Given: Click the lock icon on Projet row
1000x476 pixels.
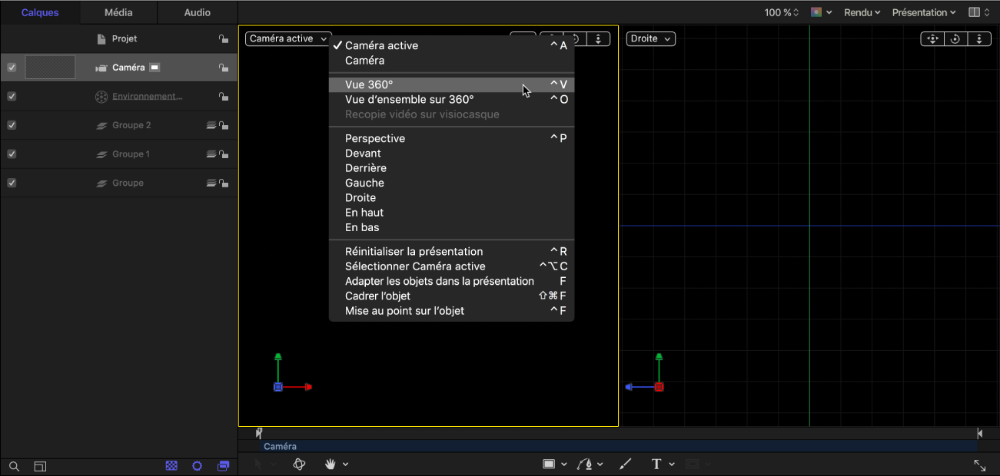Looking at the screenshot, I should click(223, 38).
